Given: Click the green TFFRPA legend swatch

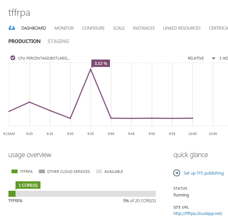Looking at the screenshot, I should coord(14,172).
